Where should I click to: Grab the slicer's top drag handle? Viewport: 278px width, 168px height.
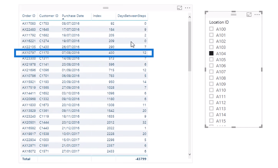(234, 14)
